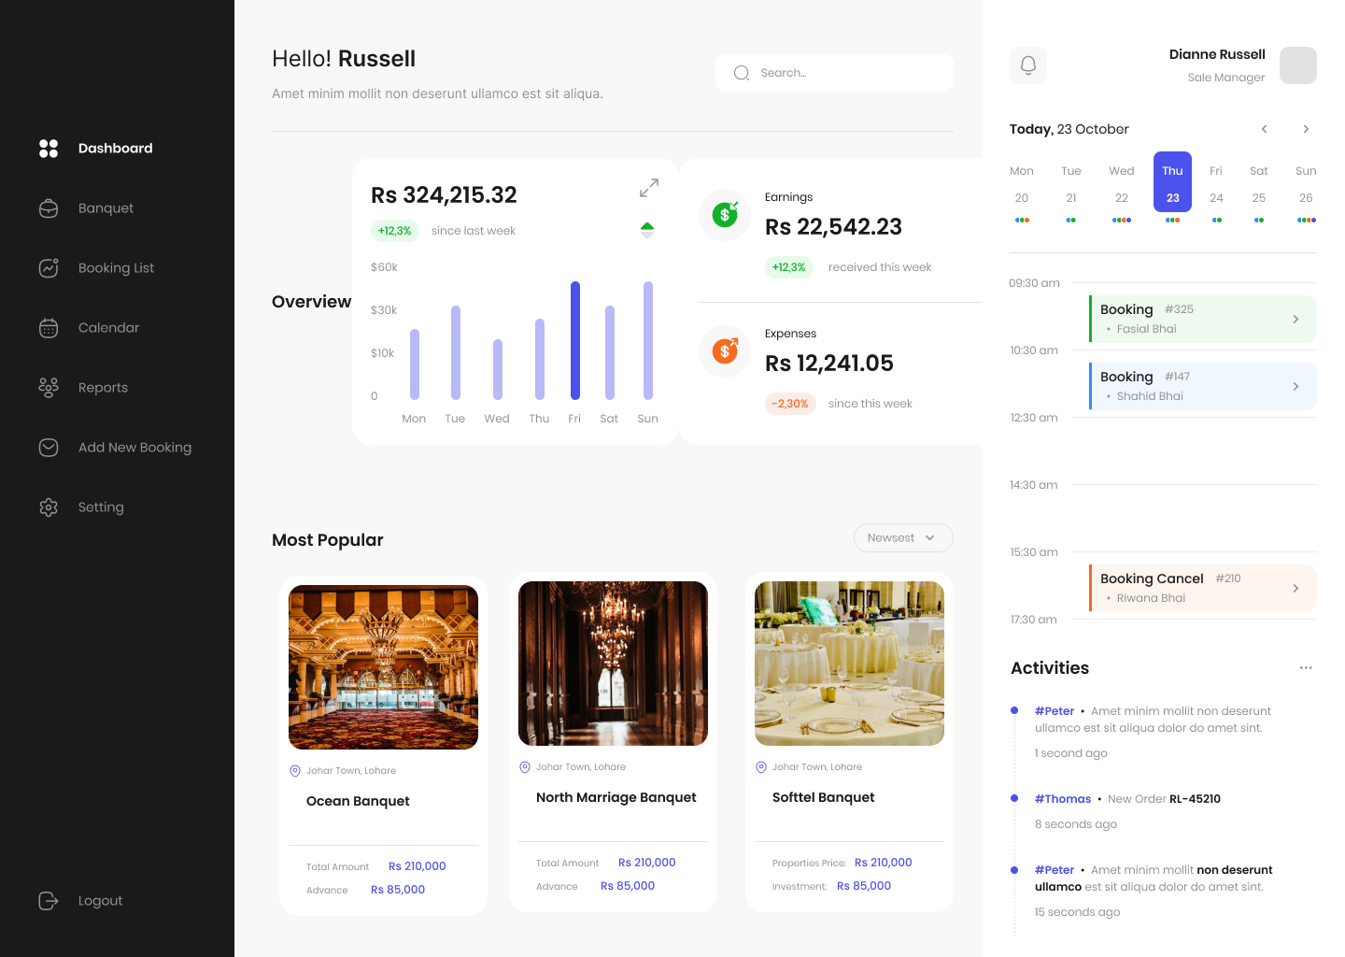This screenshot has width=1345, height=957.
Task: Open notifications bell icon
Action: click(x=1028, y=65)
